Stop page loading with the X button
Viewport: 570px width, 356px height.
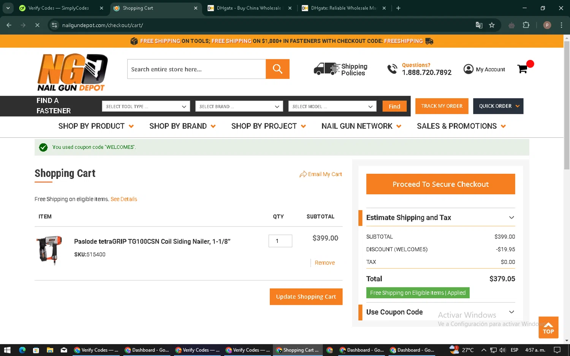point(37,25)
